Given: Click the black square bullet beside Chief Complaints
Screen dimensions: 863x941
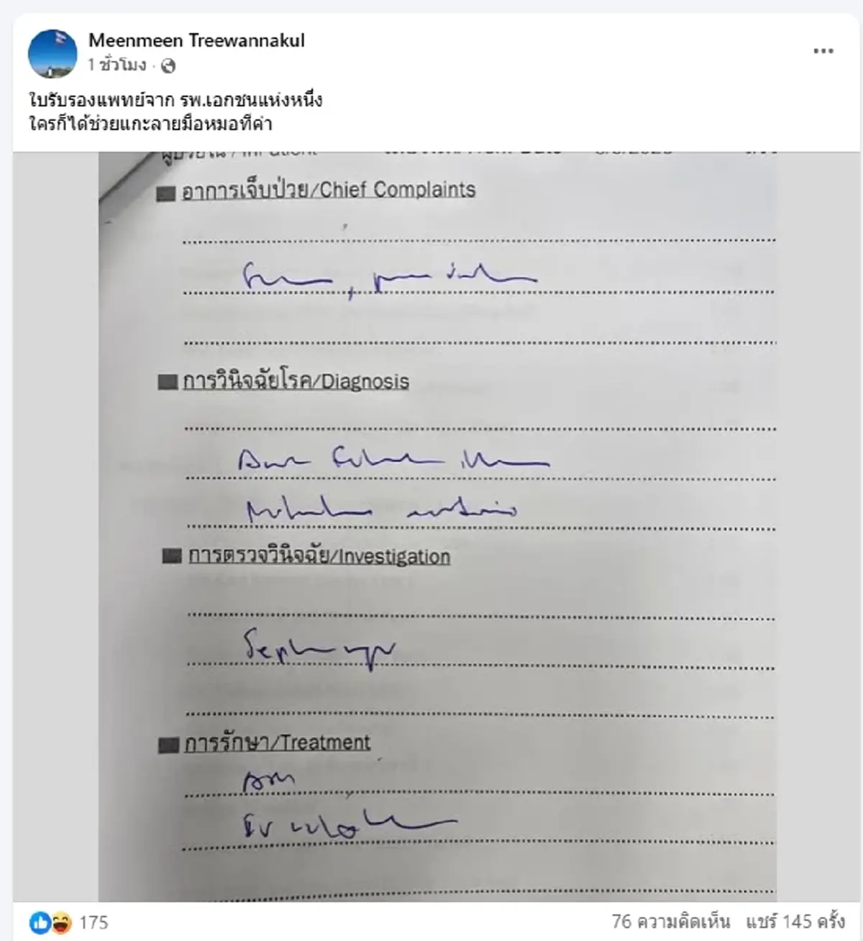Looking at the screenshot, I should 165,193.
